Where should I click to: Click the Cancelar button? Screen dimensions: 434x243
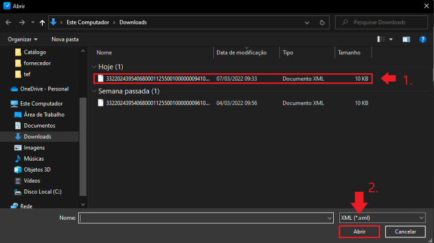(x=405, y=231)
